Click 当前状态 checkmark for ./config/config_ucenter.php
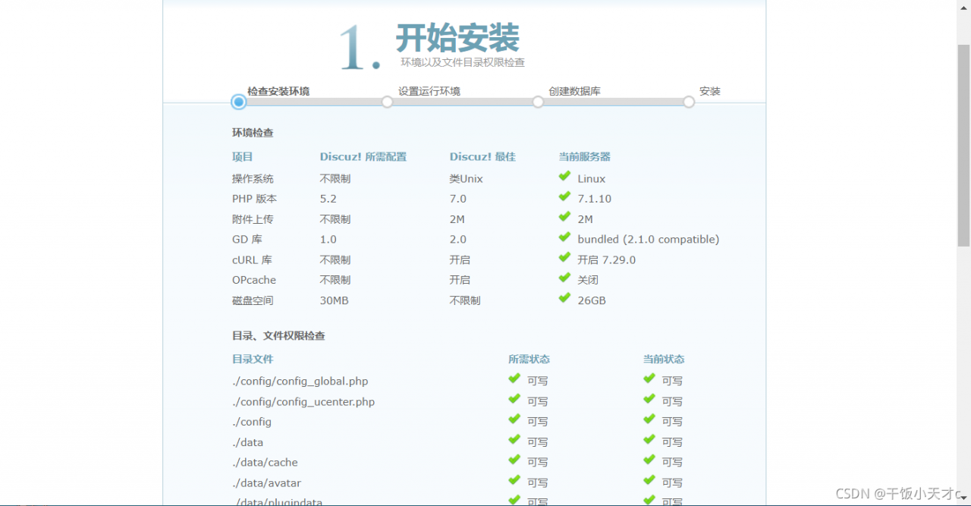Screen dimensions: 971x506 click(x=649, y=399)
